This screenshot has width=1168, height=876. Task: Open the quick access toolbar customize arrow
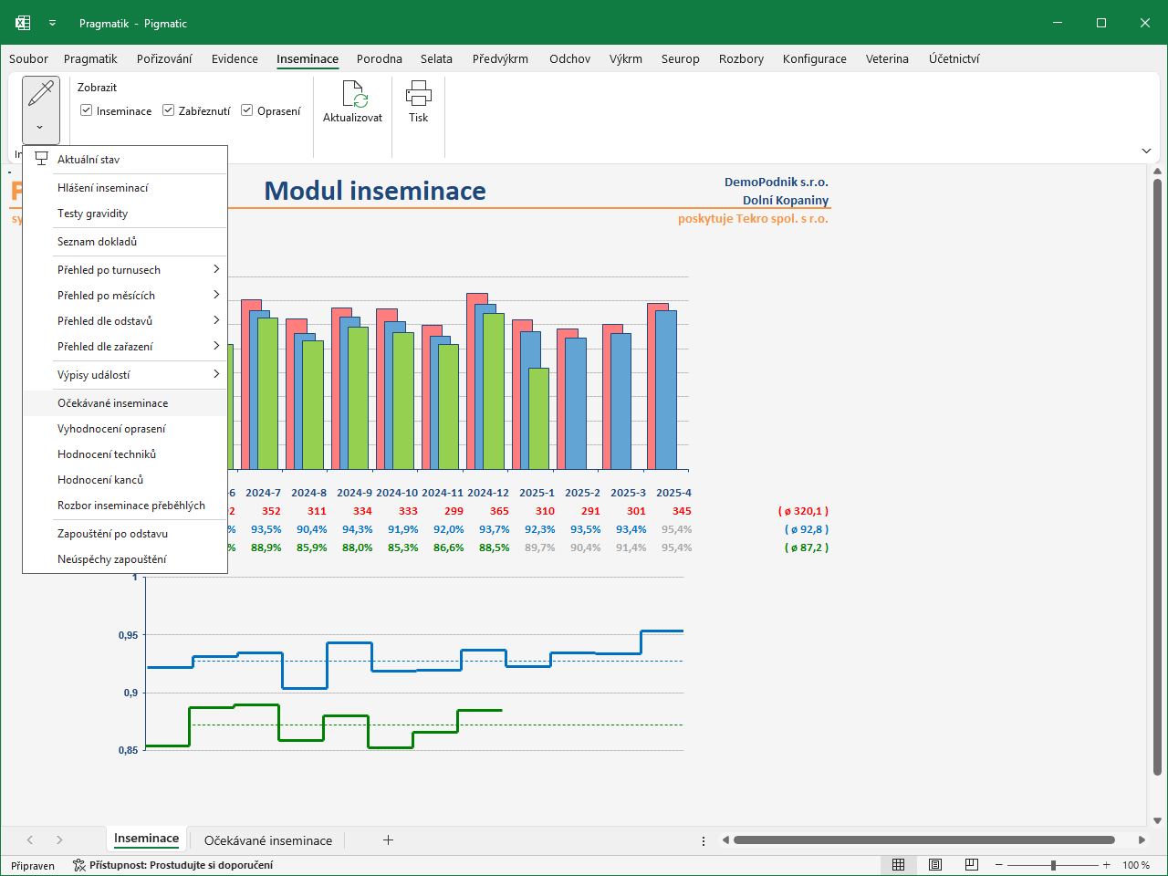point(52,23)
